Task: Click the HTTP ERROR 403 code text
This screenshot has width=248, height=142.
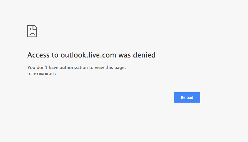Action: pyautogui.click(x=41, y=74)
